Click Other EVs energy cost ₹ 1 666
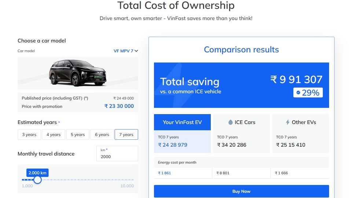Screen dimensions: 352x198 pos(281,173)
